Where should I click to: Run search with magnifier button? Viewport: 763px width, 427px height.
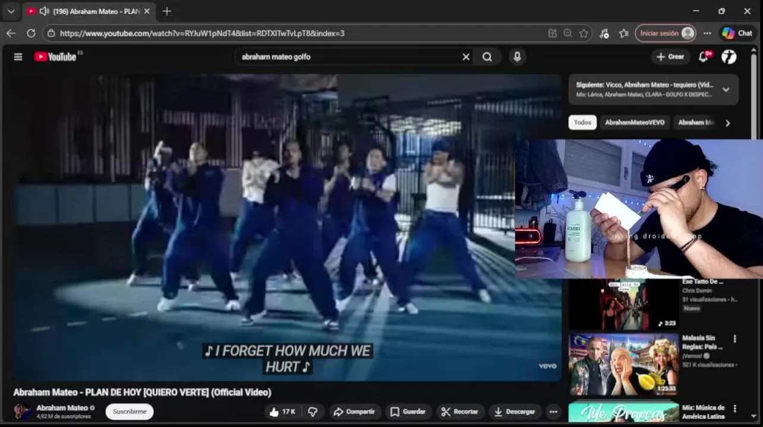[487, 57]
